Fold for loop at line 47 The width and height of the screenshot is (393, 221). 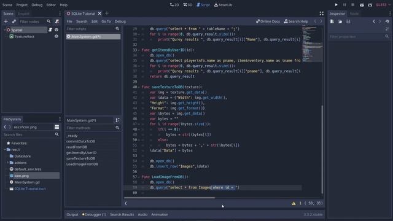(x=139, y=124)
